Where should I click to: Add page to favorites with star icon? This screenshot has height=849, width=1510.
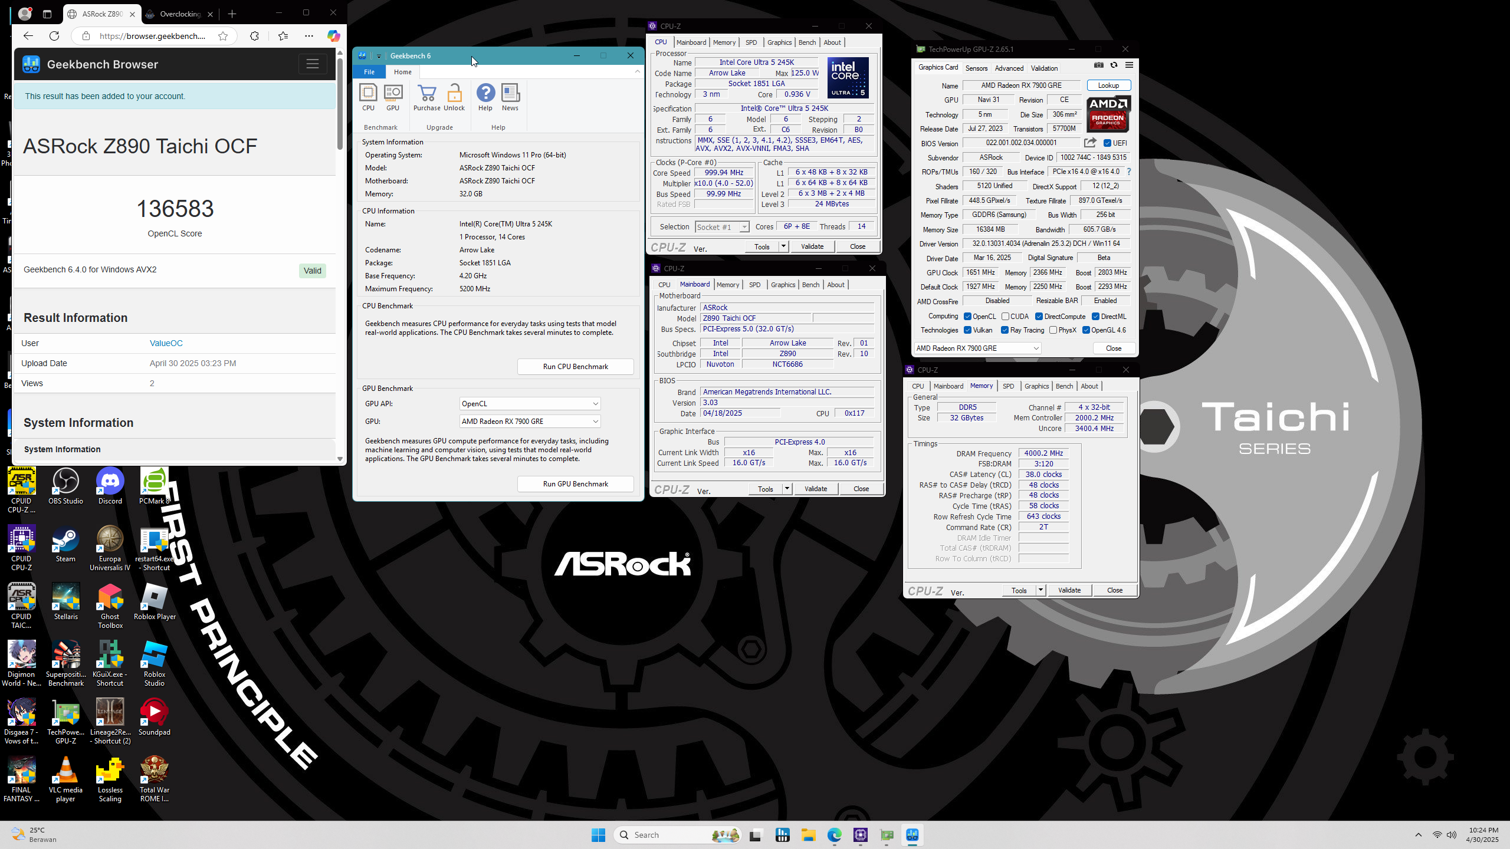(x=223, y=36)
